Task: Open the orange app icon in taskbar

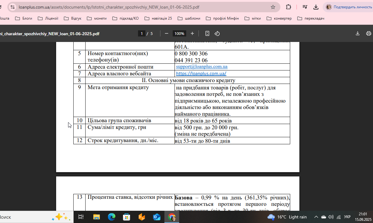Action: 141,217
